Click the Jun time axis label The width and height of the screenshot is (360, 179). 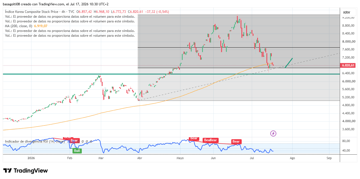point(213,158)
